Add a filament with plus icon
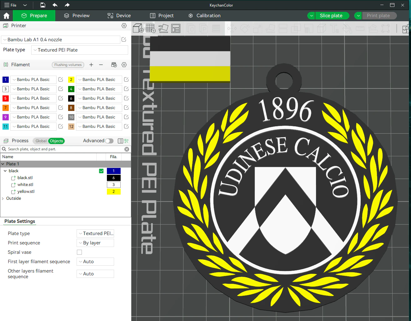This screenshot has height=321, width=411. point(91,65)
